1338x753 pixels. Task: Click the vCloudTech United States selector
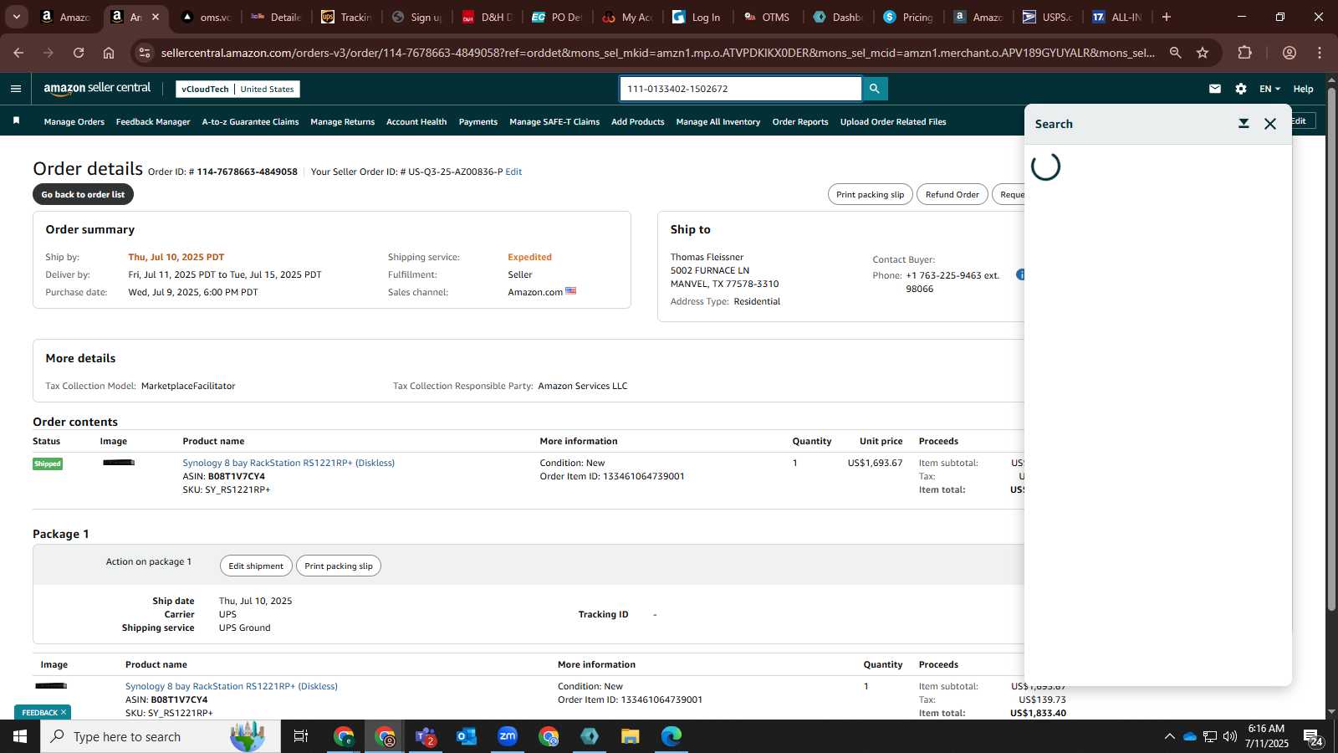pos(237,89)
